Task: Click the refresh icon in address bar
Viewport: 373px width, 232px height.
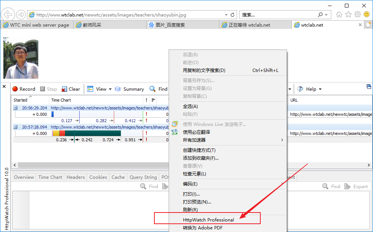Action: (233, 15)
